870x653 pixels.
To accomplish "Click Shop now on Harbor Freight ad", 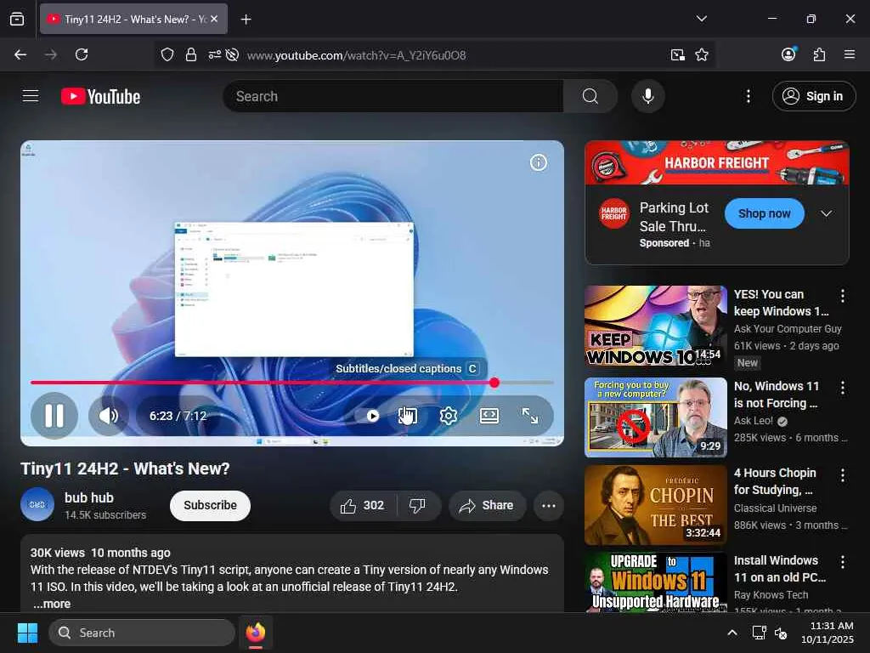I will 764,213.
